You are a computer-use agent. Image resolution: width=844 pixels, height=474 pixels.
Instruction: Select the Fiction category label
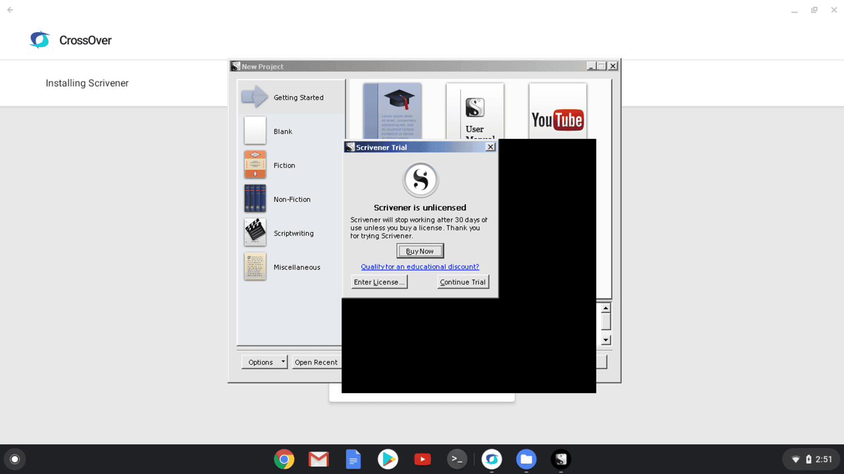tap(284, 165)
